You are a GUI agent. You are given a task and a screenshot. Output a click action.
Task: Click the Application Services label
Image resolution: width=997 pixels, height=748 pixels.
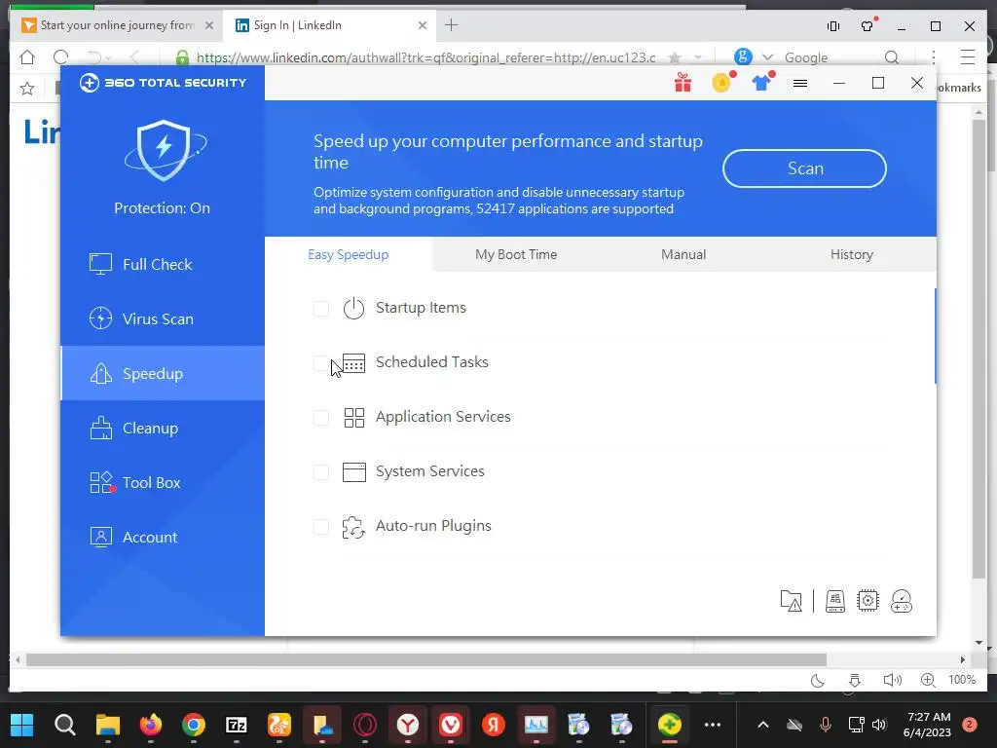tap(443, 417)
